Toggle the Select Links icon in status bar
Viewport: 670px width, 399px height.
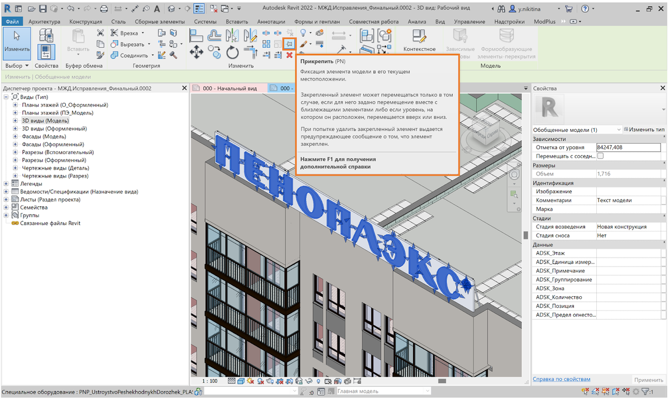[585, 392]
